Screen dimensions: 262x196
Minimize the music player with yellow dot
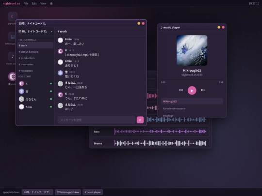click(x=219, y=27)
